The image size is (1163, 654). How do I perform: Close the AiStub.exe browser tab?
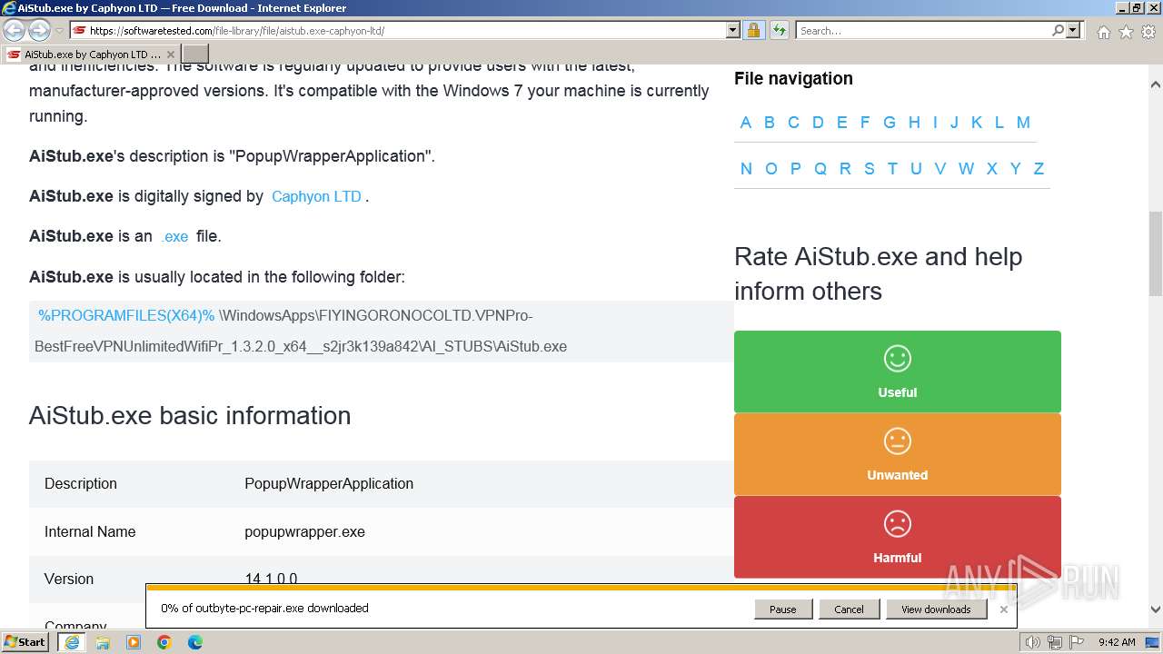[170, 54]
